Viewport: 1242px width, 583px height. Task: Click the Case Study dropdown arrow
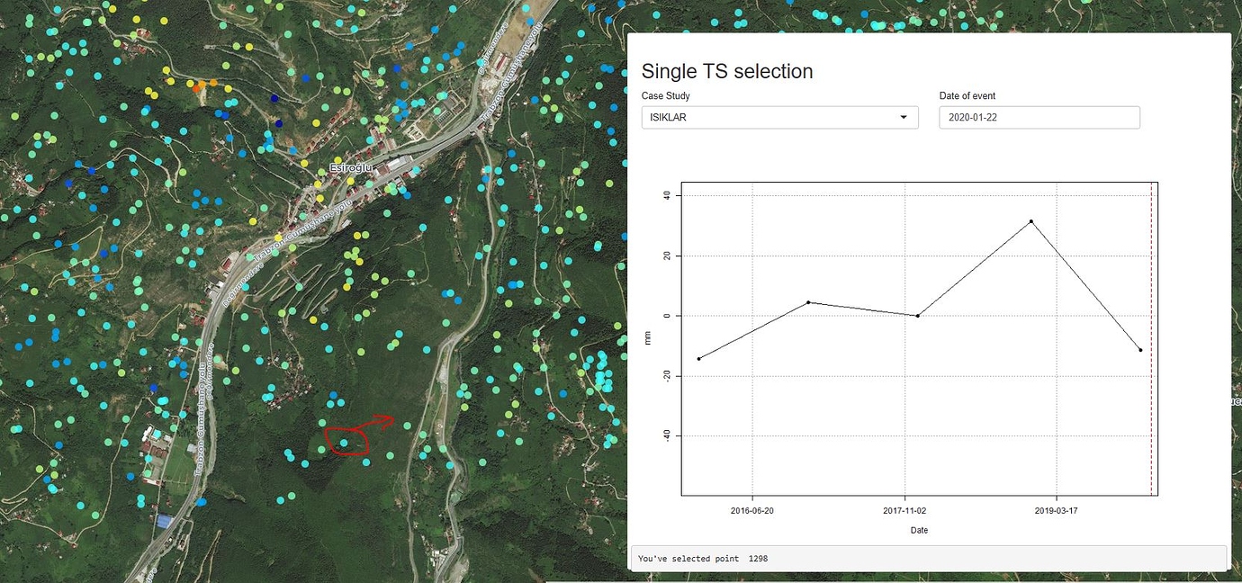click(x=904, y=118)
